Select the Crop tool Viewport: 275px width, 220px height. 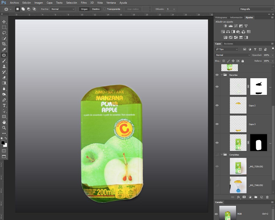tap(4, 44)
